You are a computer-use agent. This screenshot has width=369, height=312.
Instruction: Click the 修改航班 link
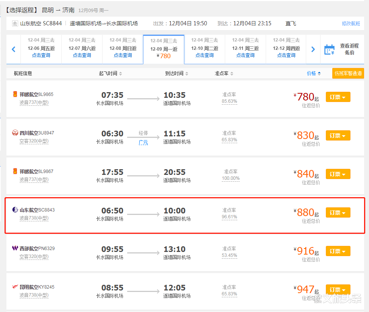(351, 23)
